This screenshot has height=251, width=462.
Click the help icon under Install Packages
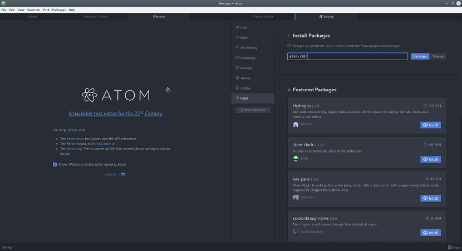[x=289, y=46]
